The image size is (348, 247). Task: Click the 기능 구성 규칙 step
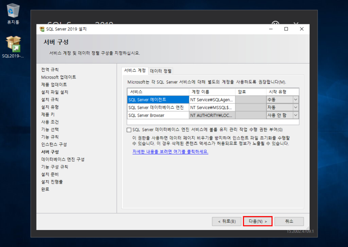click(x=55, y=167)
